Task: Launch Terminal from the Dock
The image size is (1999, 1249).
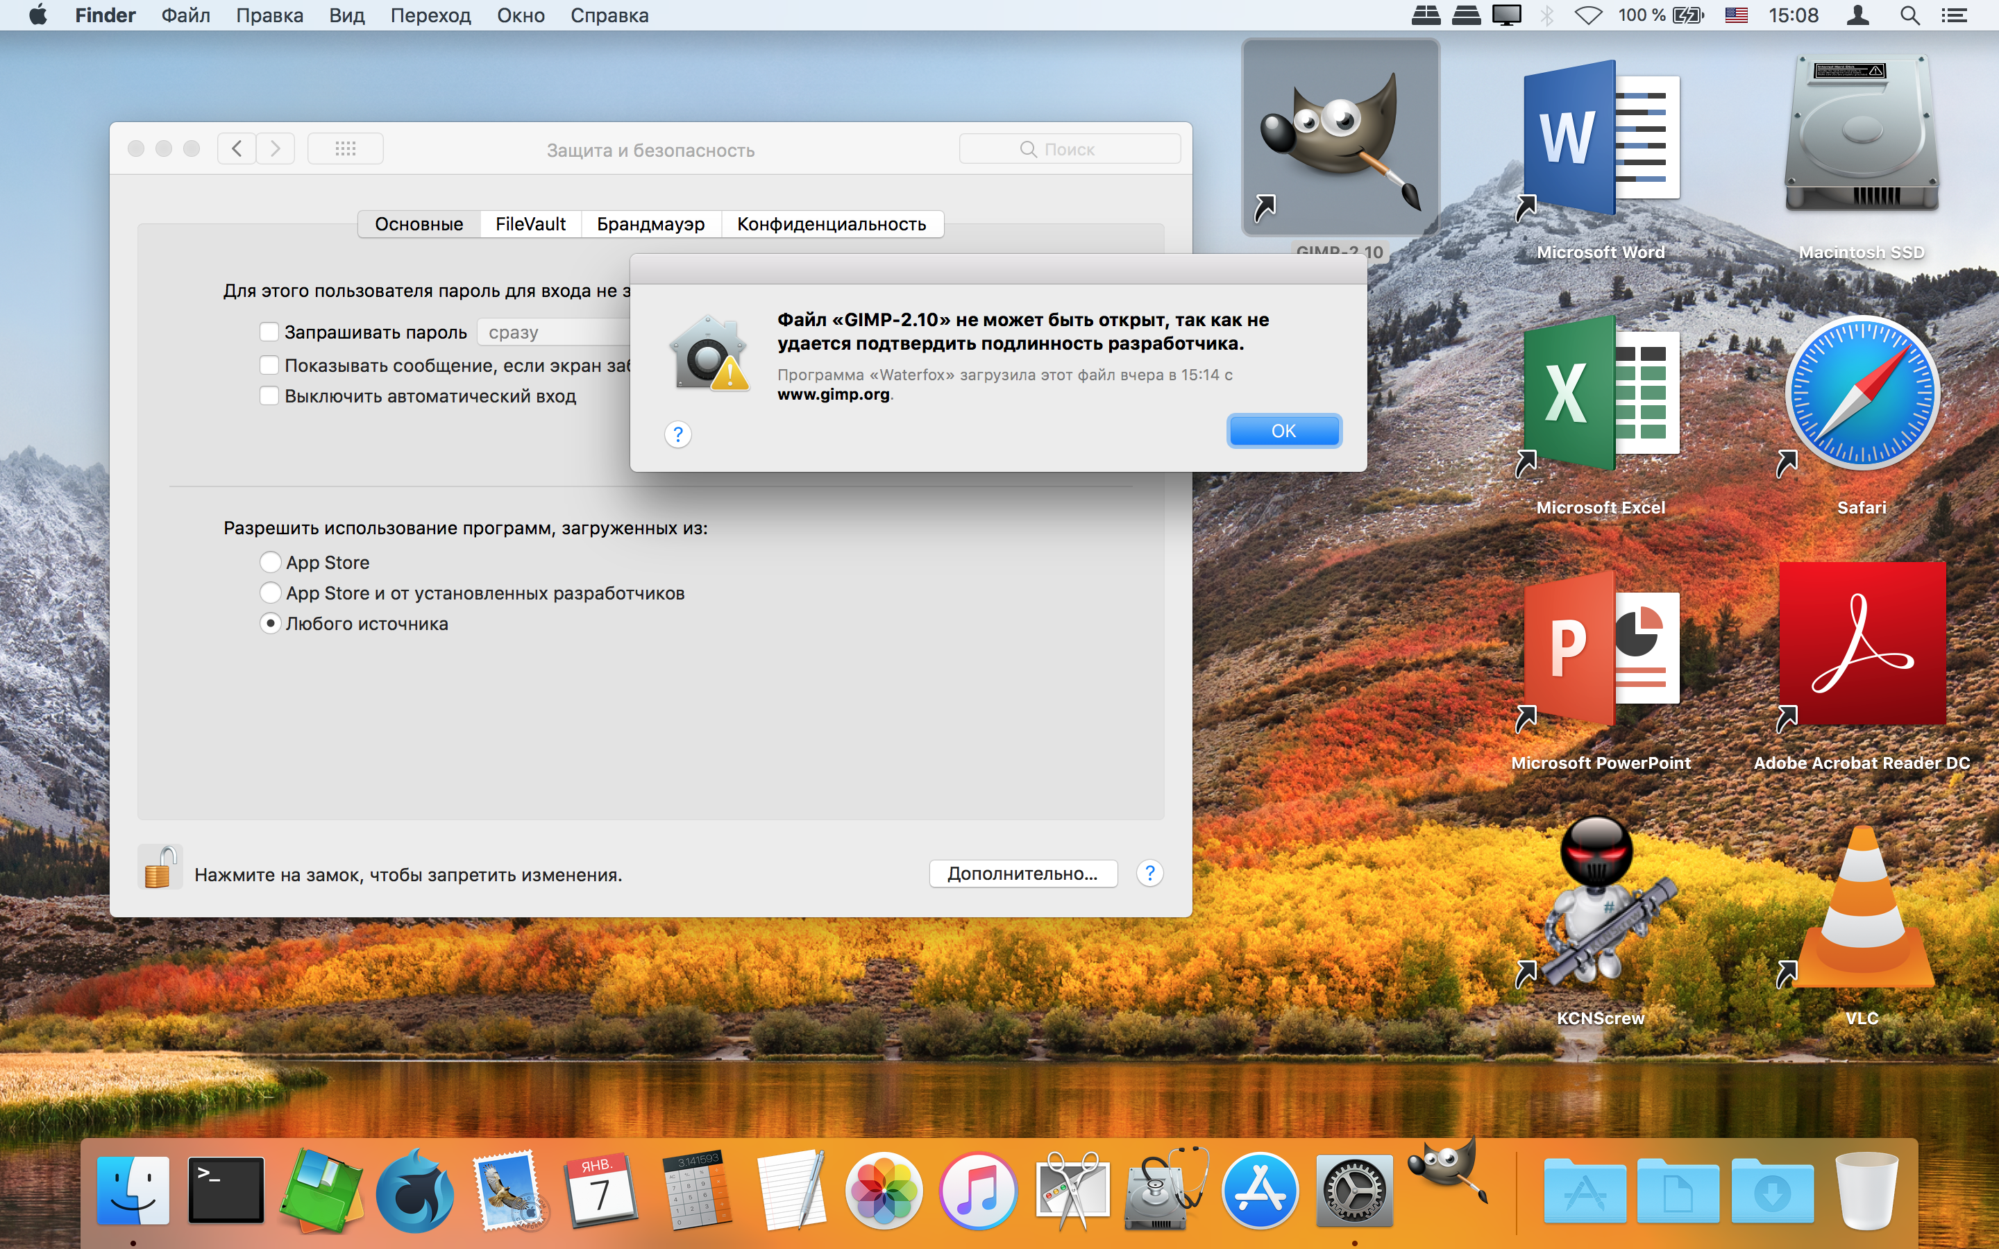Action: point(226,1189)
